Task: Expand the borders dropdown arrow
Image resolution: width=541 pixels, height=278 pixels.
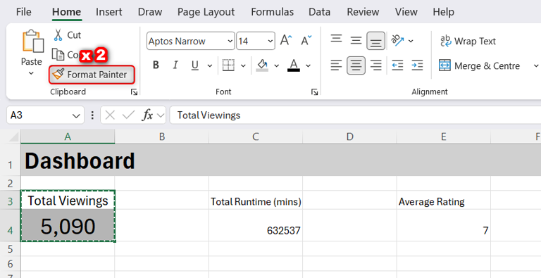Action: tap(243, 65)
